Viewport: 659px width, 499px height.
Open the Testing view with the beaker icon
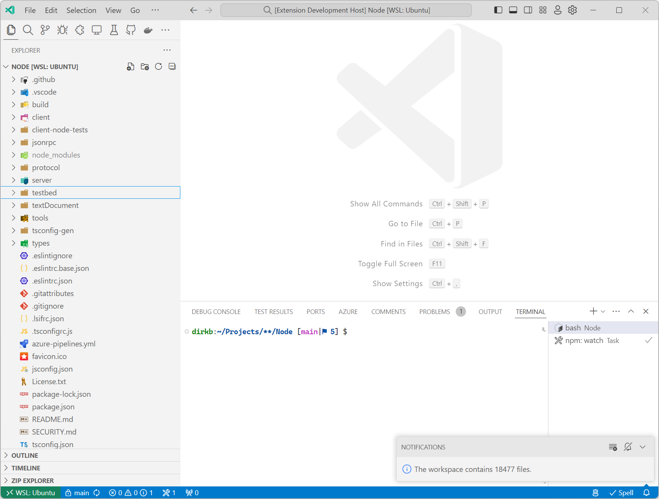pyautogui.click(x=113, y=30)
